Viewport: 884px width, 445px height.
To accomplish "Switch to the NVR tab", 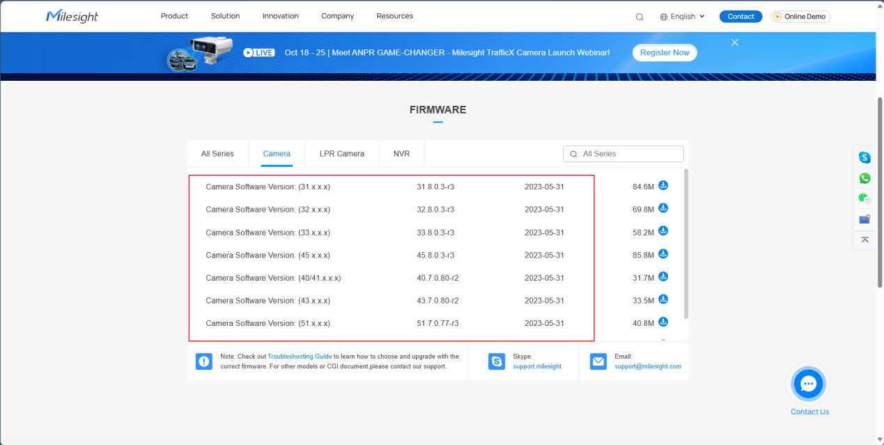I will tap(402, 154).
